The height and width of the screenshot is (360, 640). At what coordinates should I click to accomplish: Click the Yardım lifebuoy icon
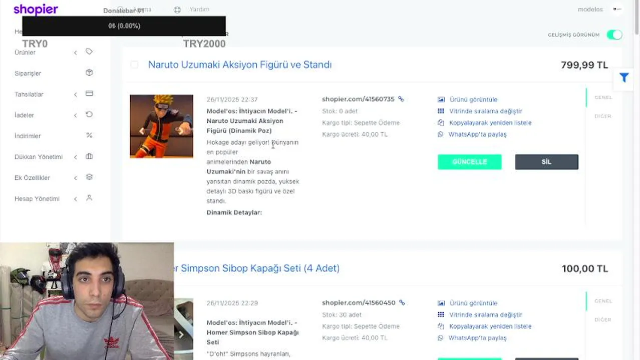[177, 9]
